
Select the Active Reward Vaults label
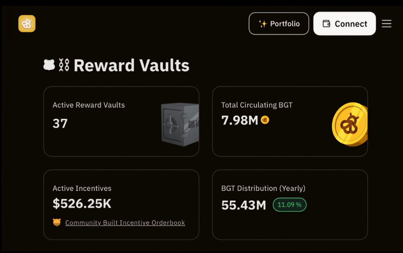89,105
